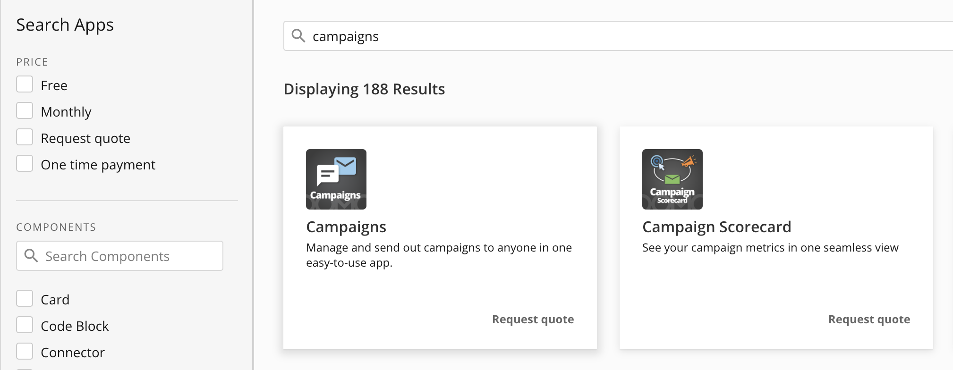
Task: Tick the Connector component checkbox
Action: (x=25, y=352)
